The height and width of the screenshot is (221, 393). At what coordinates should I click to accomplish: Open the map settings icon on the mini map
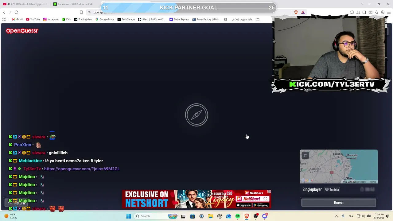tap(305, 155)
